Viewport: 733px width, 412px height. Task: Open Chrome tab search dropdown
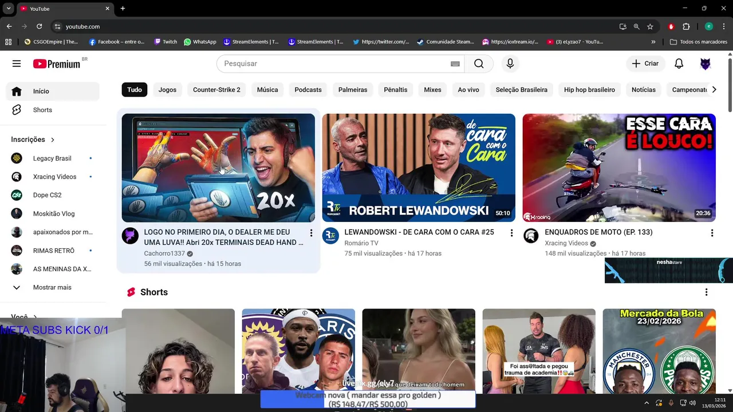pos(9,9)
